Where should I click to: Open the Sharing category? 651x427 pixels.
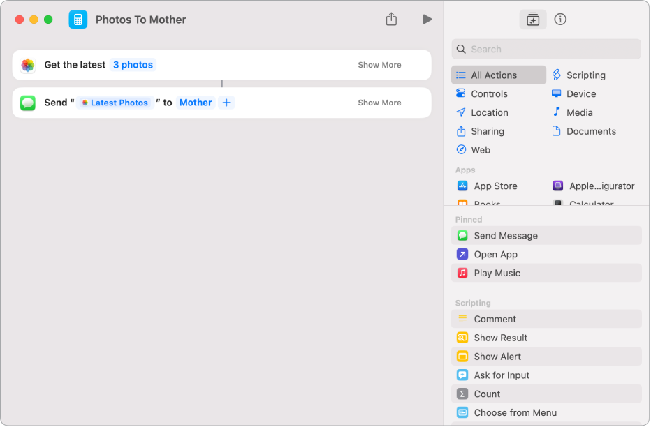(480, 131)
